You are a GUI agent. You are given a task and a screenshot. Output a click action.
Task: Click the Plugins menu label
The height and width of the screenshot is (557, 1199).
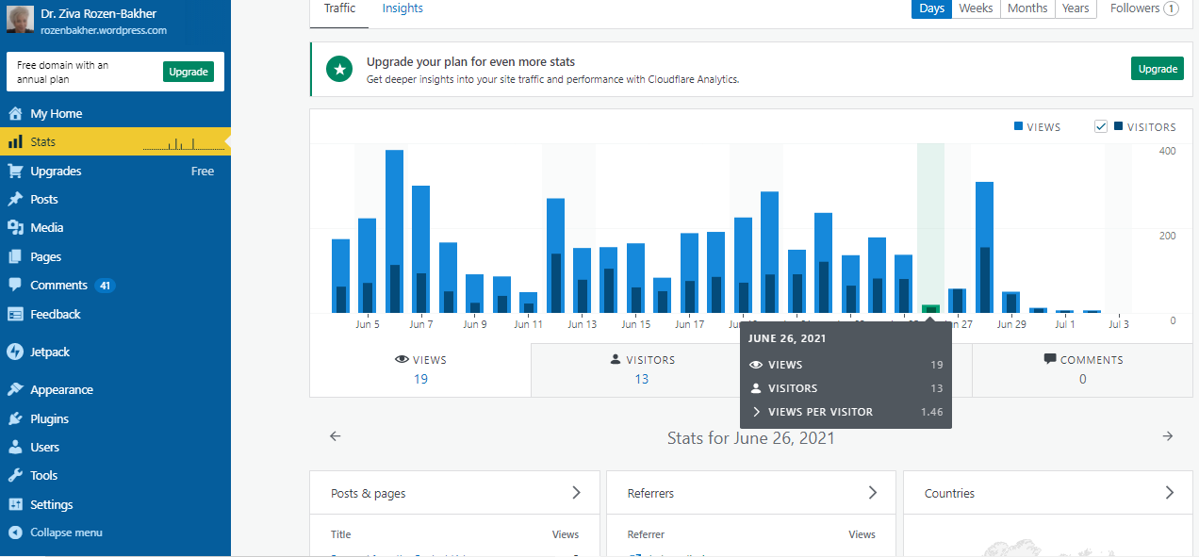click(x=50, y=418)
